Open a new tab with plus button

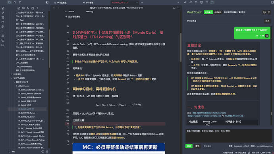coord(142,2)
